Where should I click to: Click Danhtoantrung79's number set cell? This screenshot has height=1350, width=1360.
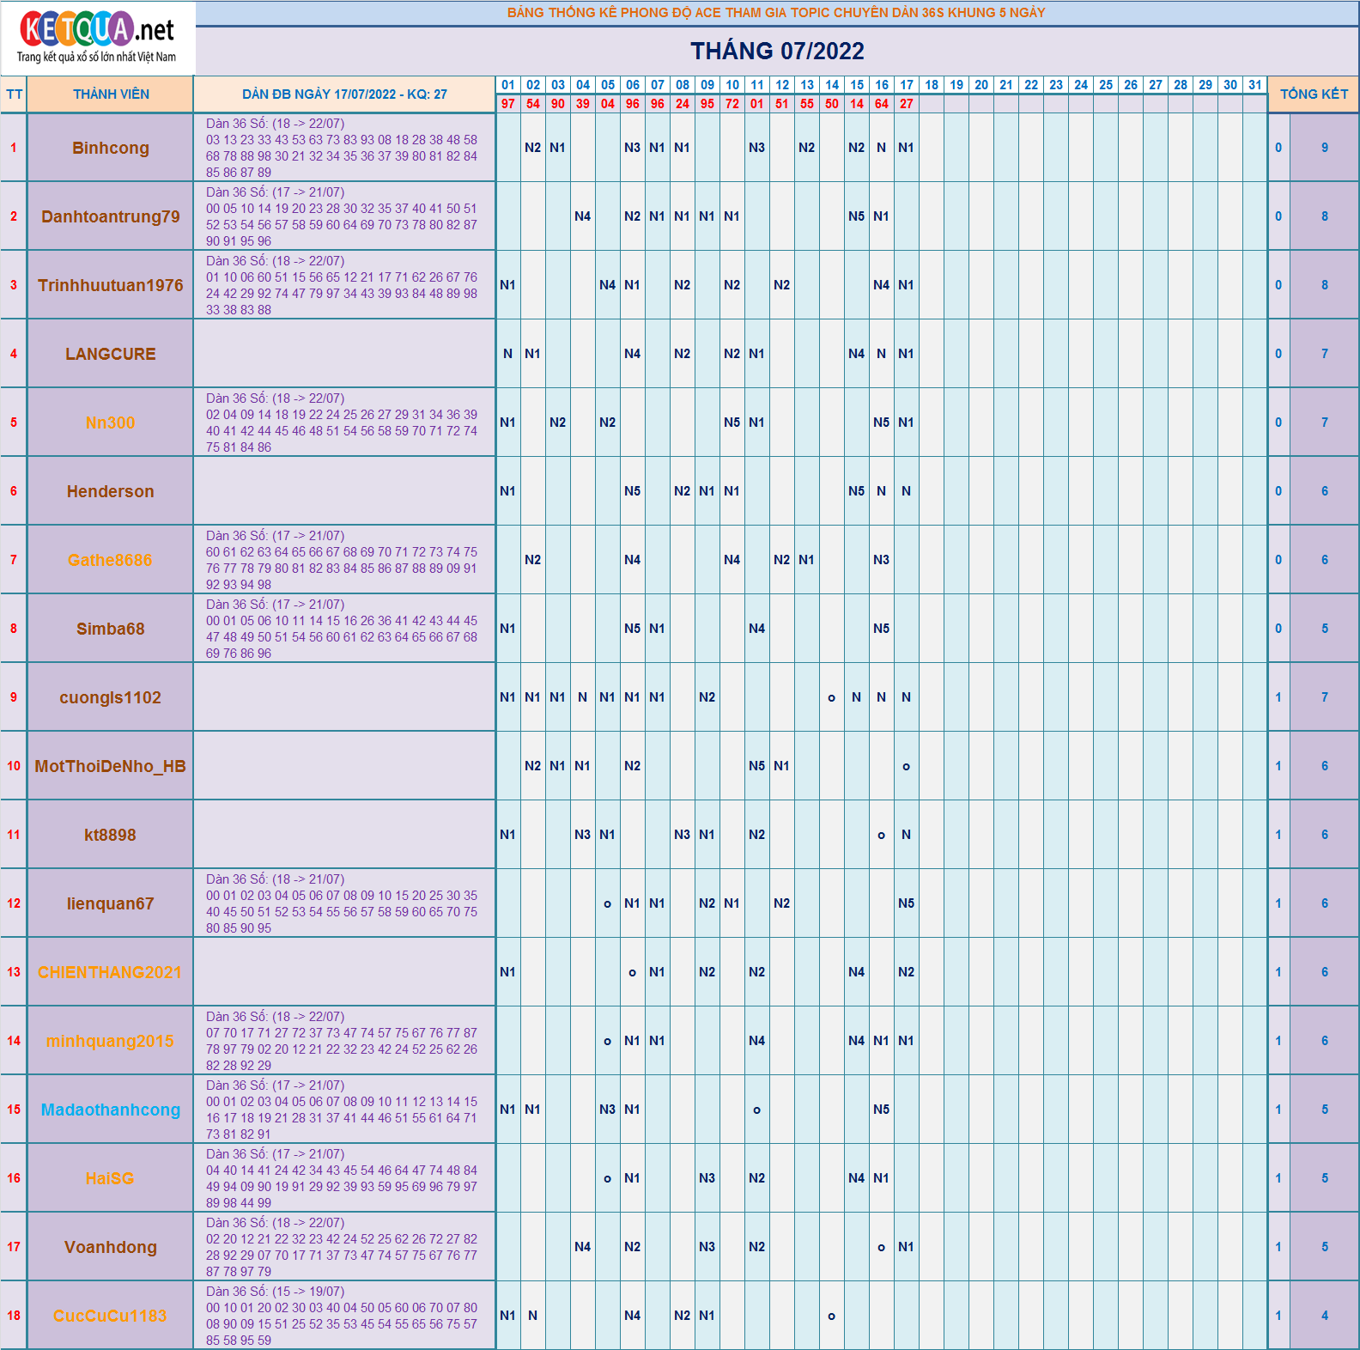[x=344, y=216]
